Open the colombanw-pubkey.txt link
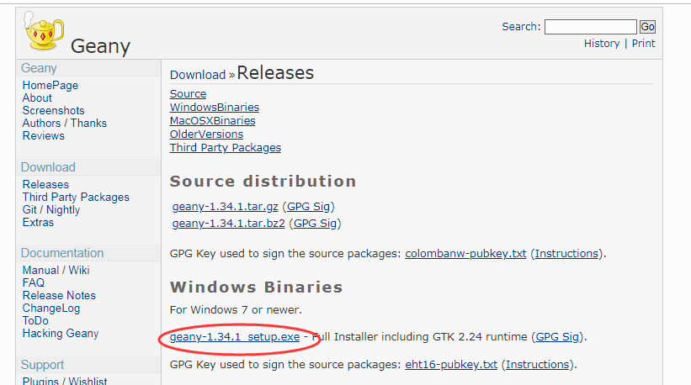Image resolution: width=691 pixels, height=385 pixels. (465, 253)
